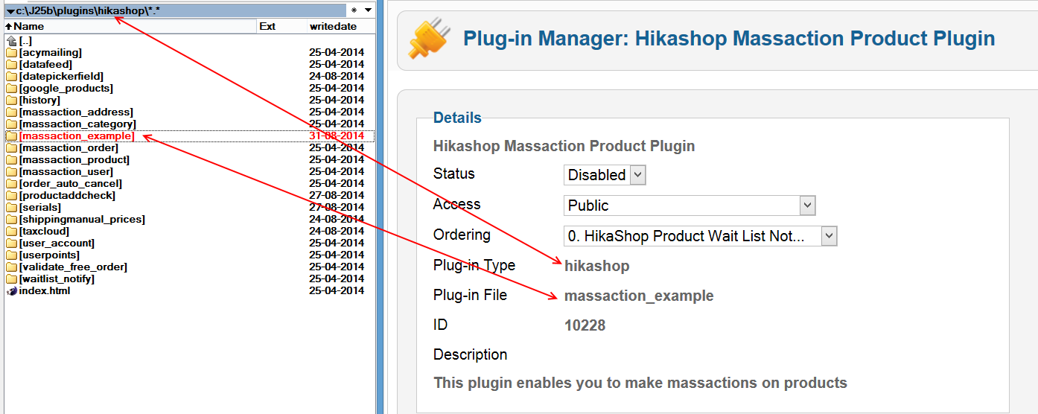This screenshot has width=1038, height=414.
Task: Select the massaction_product folder icon
Action: coord(11,160)
